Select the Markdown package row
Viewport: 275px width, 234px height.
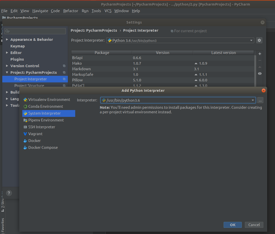tap(163, 69)
